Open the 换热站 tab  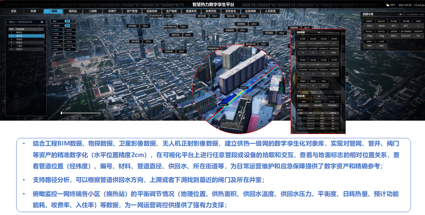click(x=73, y=11)
